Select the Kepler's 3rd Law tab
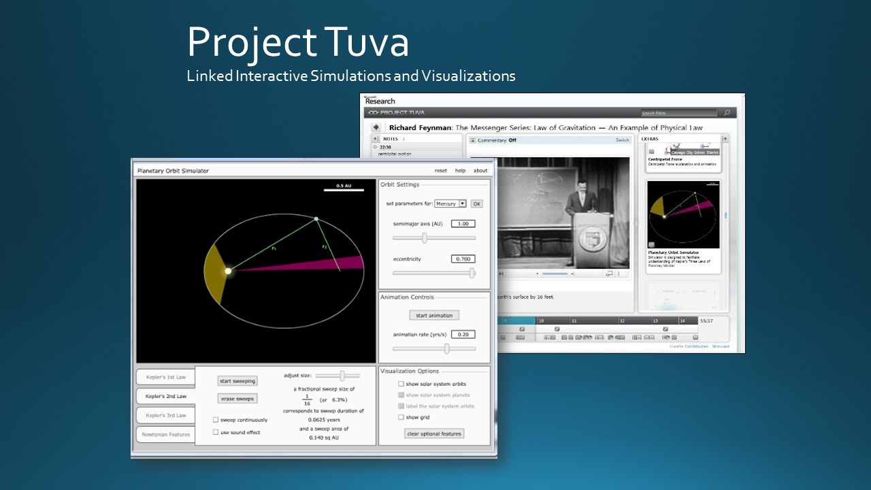871x490 pixels. coord(165,415)
